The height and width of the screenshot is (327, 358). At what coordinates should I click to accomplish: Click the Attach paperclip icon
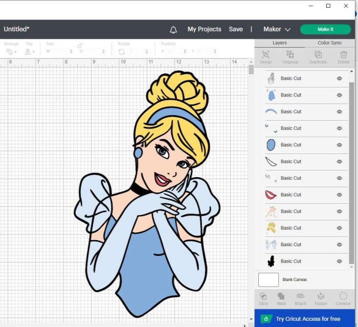tap(300, 296)
